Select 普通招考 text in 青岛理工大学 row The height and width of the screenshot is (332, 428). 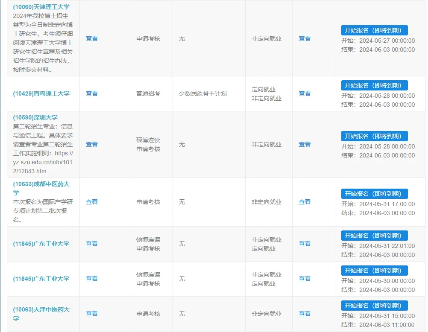[x=148, y=93]
